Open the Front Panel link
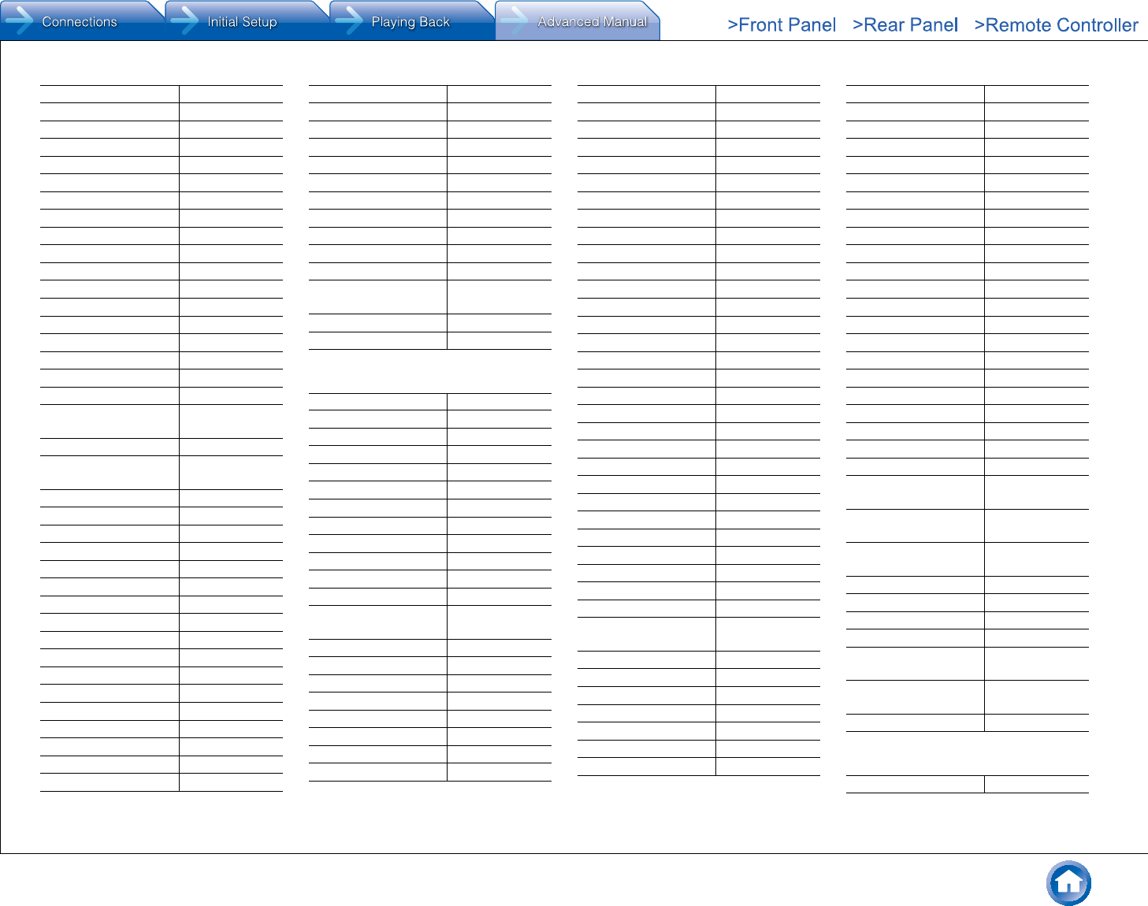1148x906 pixels. 782,25
